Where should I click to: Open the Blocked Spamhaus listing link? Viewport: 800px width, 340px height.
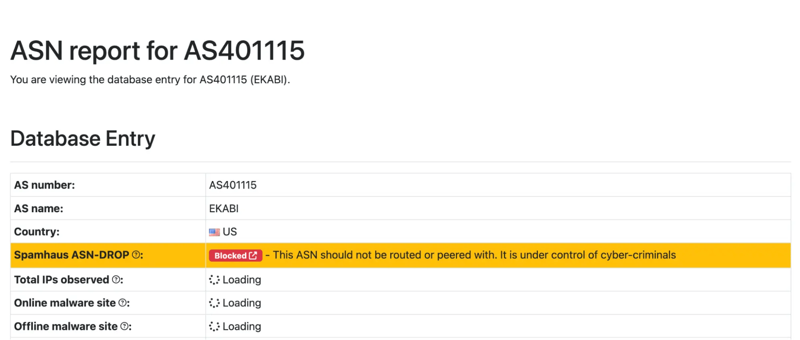(235, 255)
